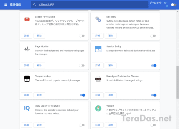Click the vidIQ Vision for YouTube title
This screenshot has width=179, height=129.
(47, 106)
